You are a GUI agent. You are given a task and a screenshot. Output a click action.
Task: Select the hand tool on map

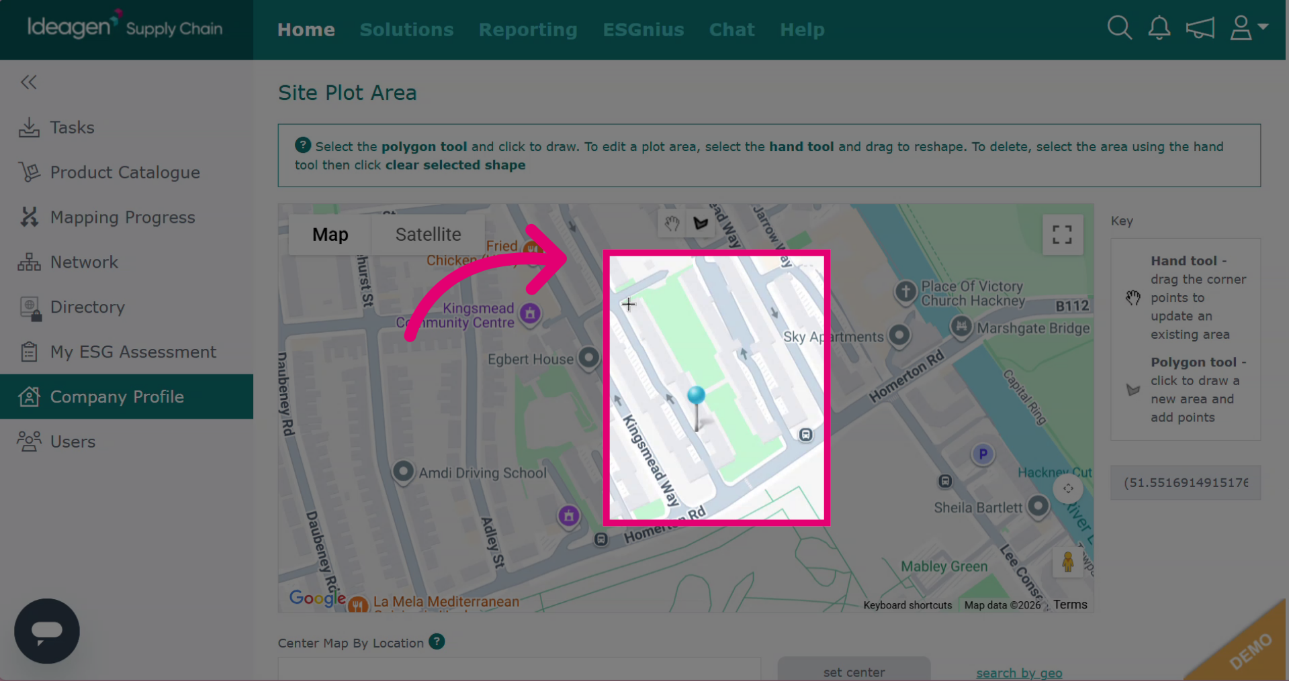coord(672,223)
